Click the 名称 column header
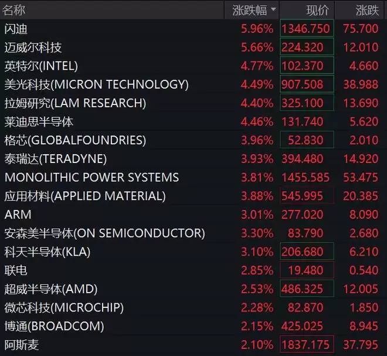Screen dimensions: 387x356 click(x=14, y=11)
